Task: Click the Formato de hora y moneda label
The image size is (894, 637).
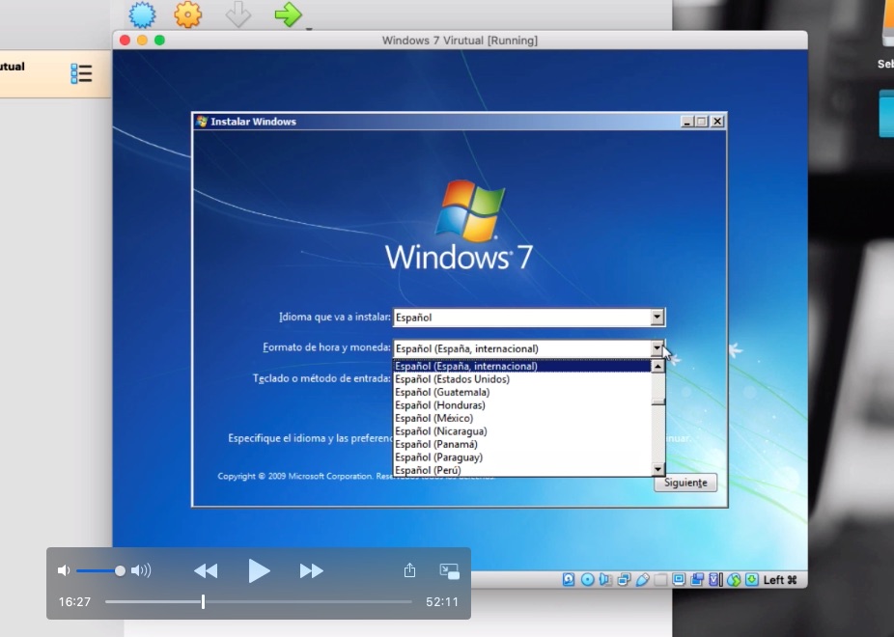Action: 326,347
